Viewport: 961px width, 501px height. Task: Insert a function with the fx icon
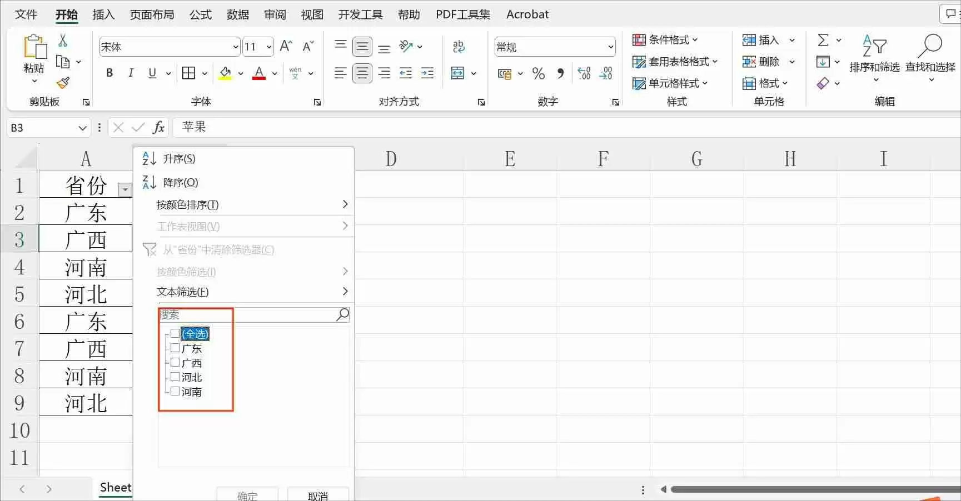coord(158,127)
